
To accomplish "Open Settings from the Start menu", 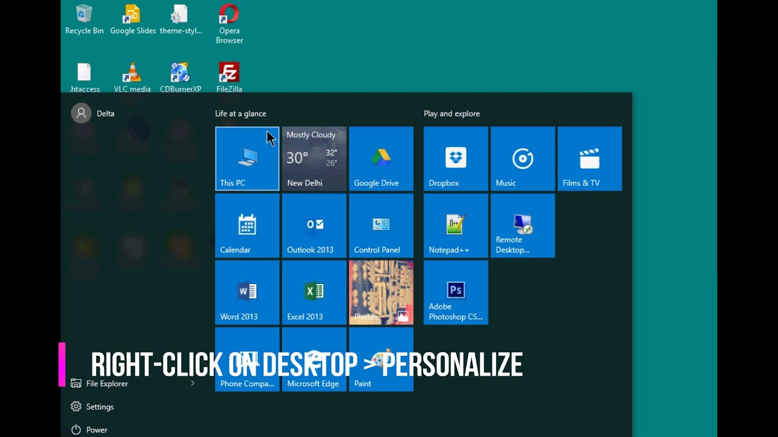I will point(100,407).
